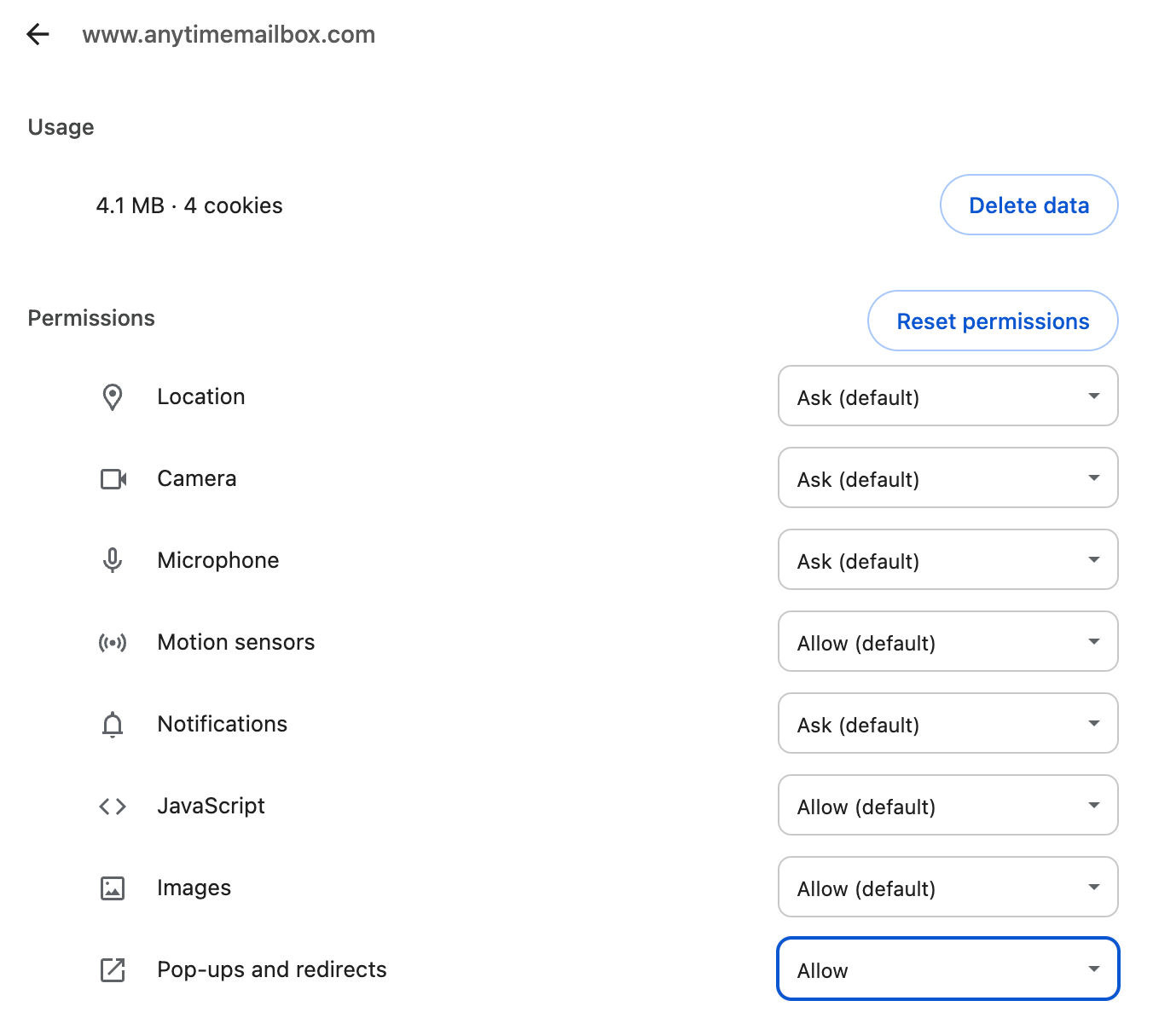Viewport: 1153px width, 1018px height.
Task: Expand the Microphone permission dropdown
Action: (x=947, y=560)
